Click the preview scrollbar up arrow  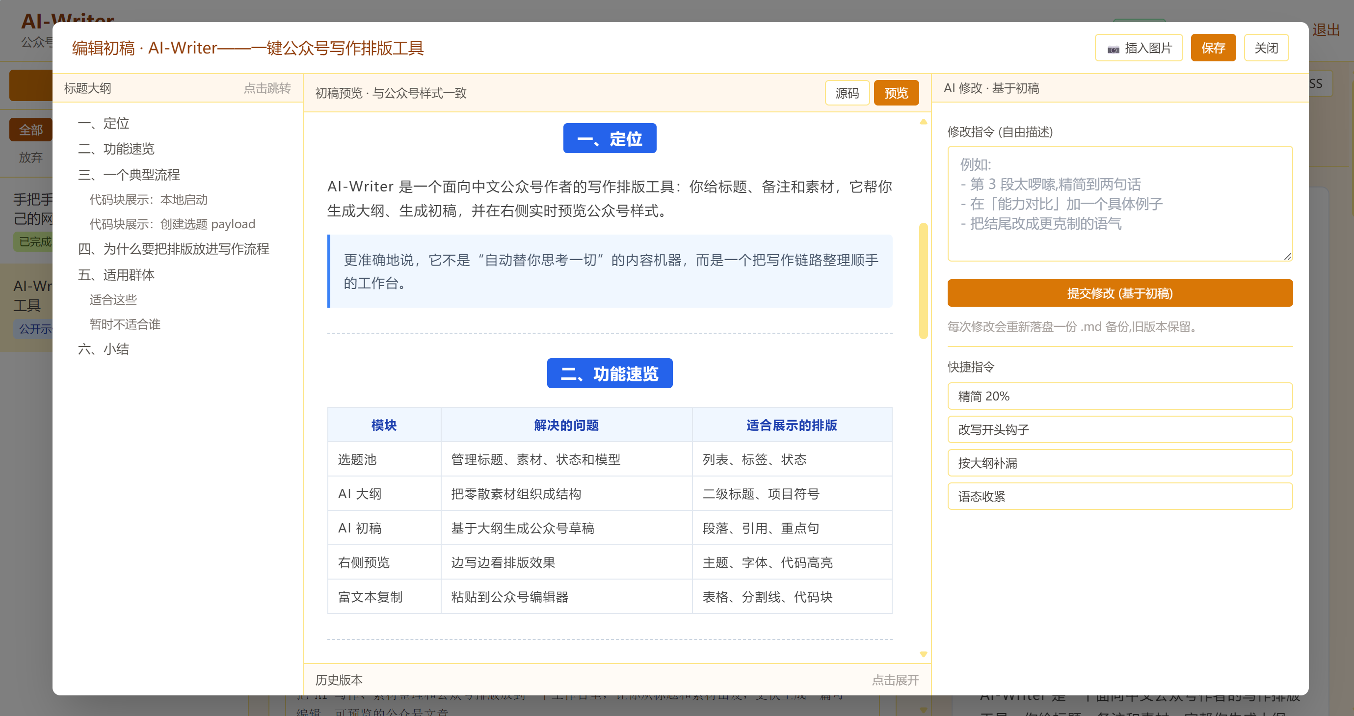point(923,122)
